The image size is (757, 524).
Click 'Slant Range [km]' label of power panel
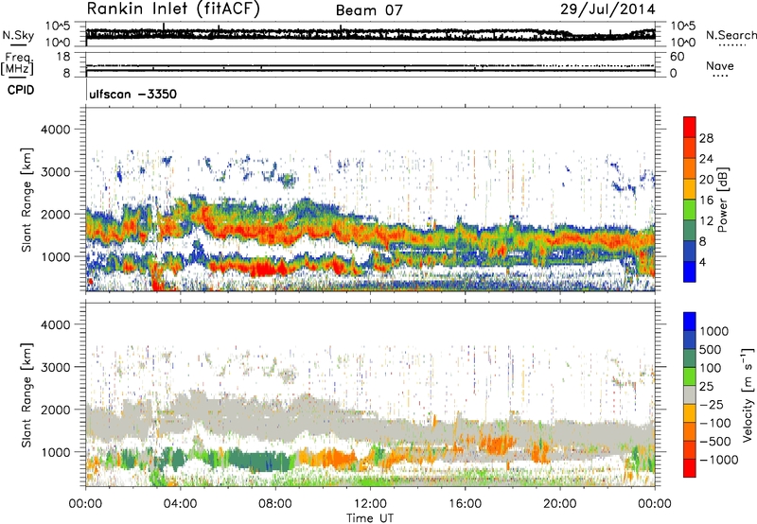pos(26,200)
